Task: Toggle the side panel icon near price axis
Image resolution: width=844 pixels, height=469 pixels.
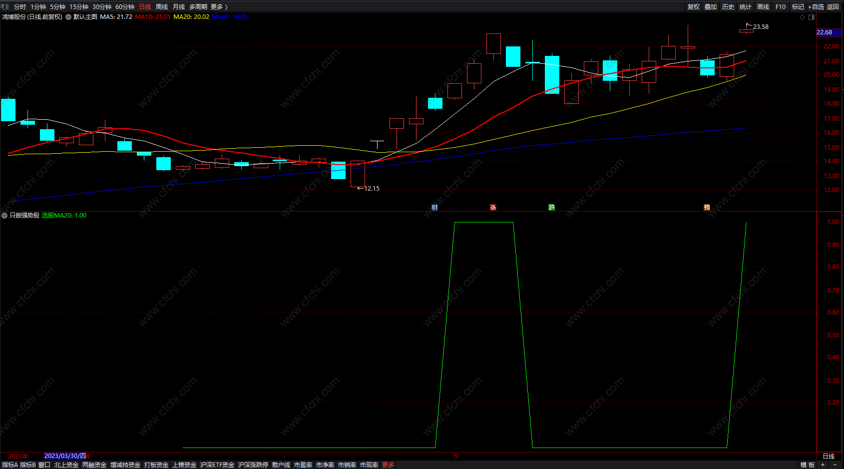Action: click(812, 17)
